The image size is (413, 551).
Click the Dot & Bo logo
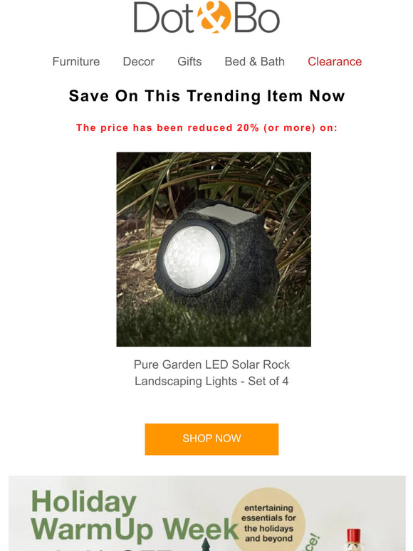point(206,17)
